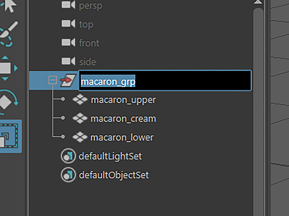Pick the Rotate tool icon

coord(8,102)
